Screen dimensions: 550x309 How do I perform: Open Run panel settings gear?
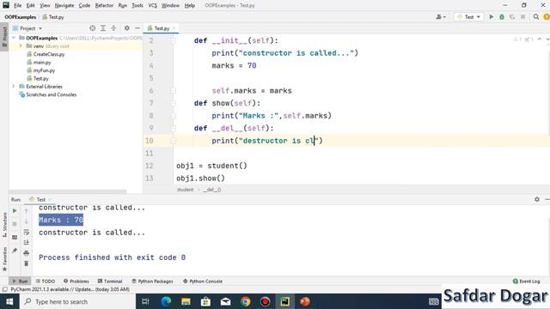(537, 199)
